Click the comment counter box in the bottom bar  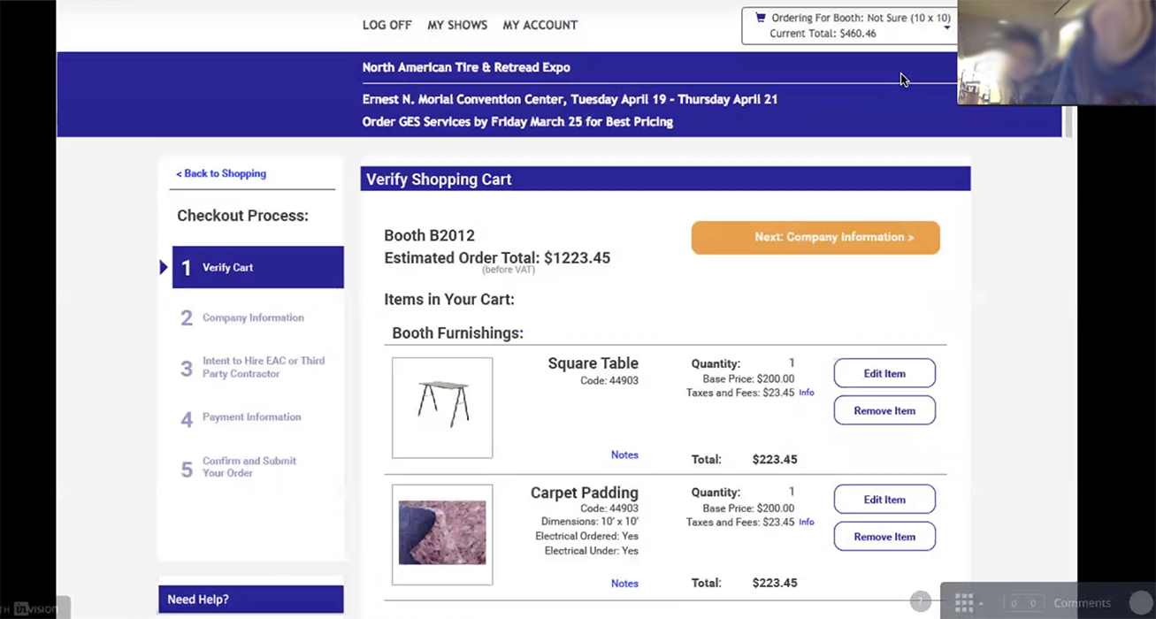[x=1024, y=603]
